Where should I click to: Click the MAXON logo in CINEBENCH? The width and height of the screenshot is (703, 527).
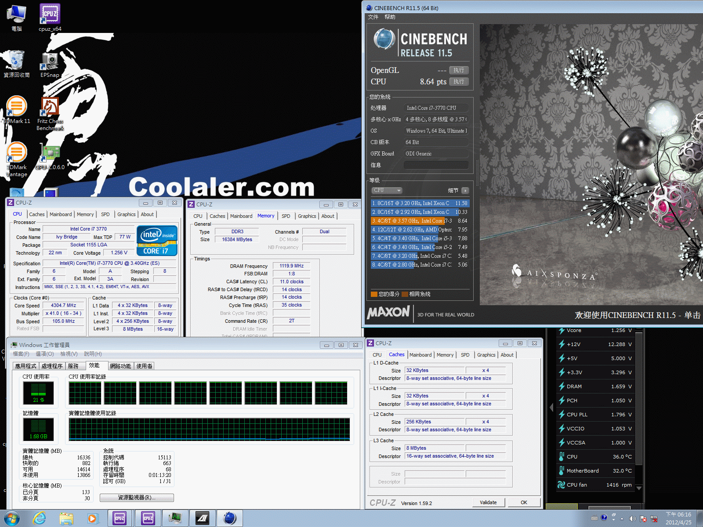(x=388, y=313)
